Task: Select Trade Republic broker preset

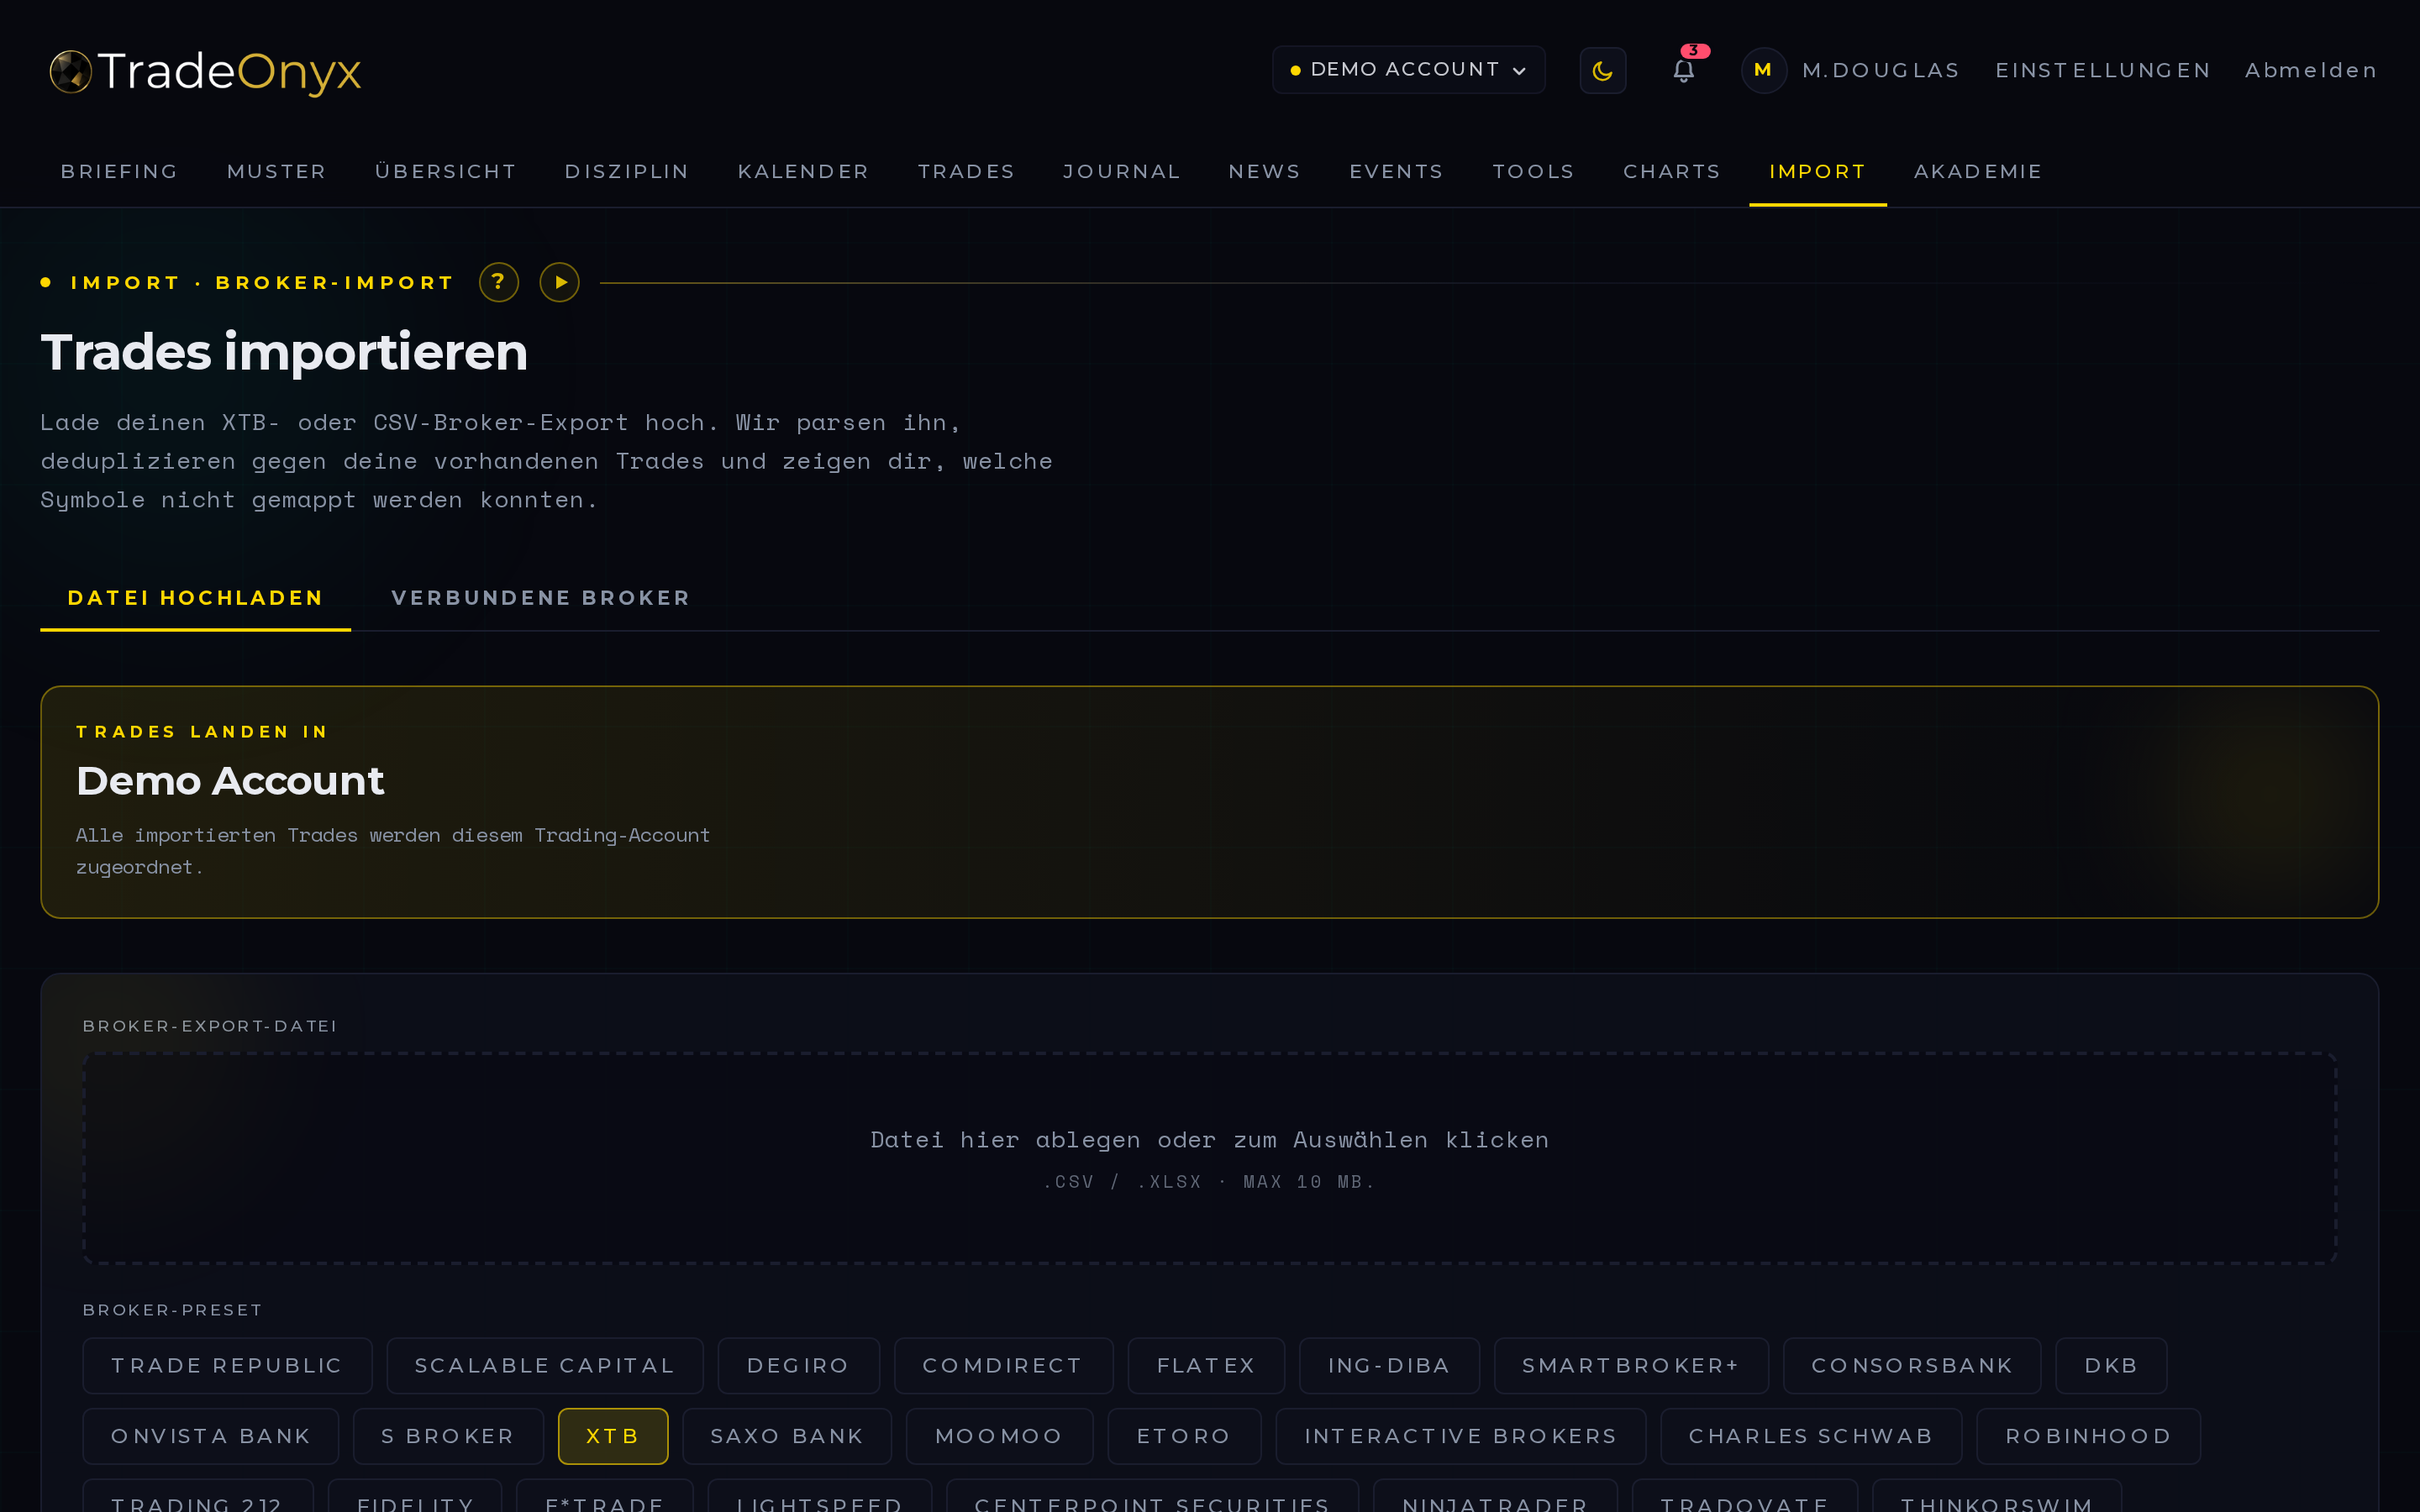Action: pyautogui.click(x=227, y=1366)
